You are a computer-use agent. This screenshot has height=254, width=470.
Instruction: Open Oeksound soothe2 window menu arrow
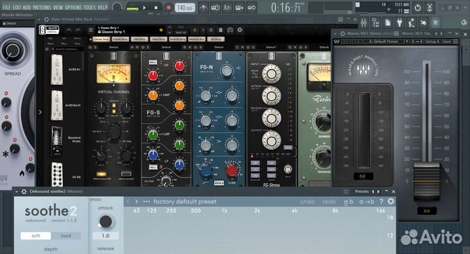[x=16, y=191]
